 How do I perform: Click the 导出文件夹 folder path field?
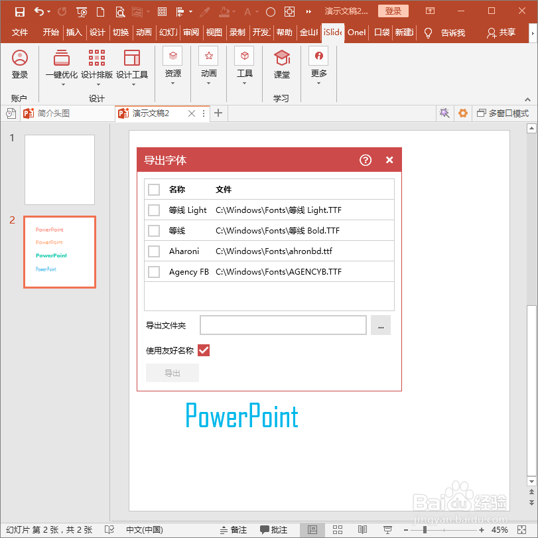[283, 325]
